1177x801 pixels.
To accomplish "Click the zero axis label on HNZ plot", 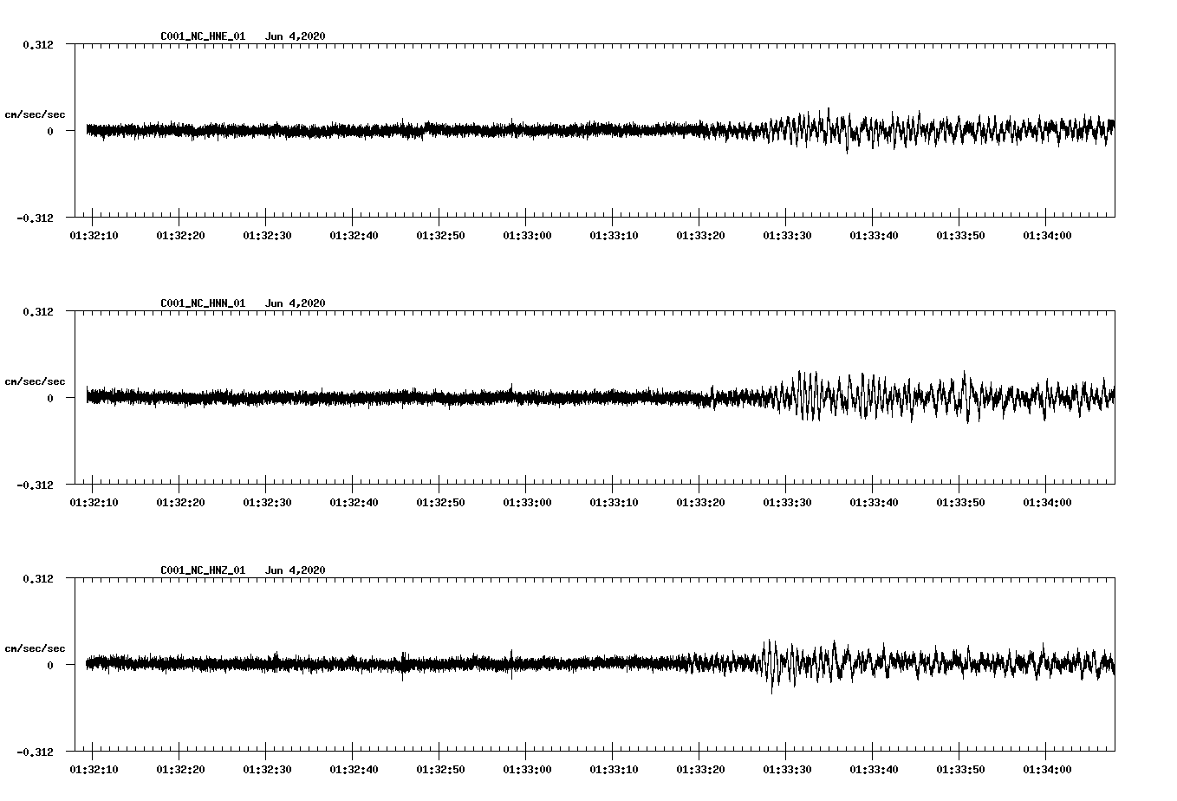I will [x=50, y=666].
